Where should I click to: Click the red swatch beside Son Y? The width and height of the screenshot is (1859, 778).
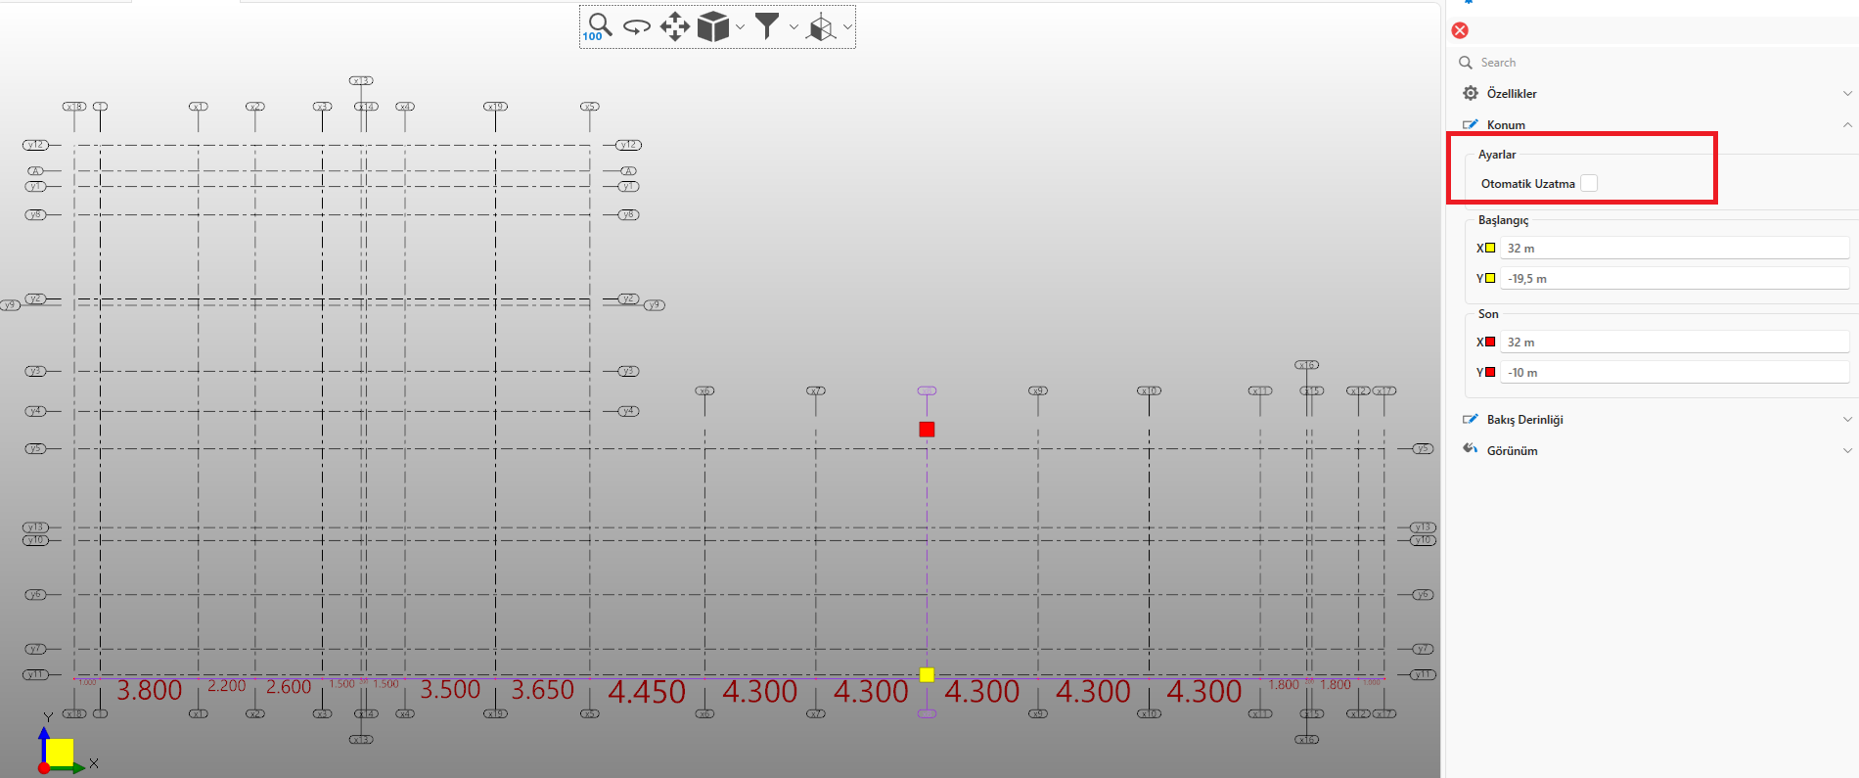click(1490, 372)
